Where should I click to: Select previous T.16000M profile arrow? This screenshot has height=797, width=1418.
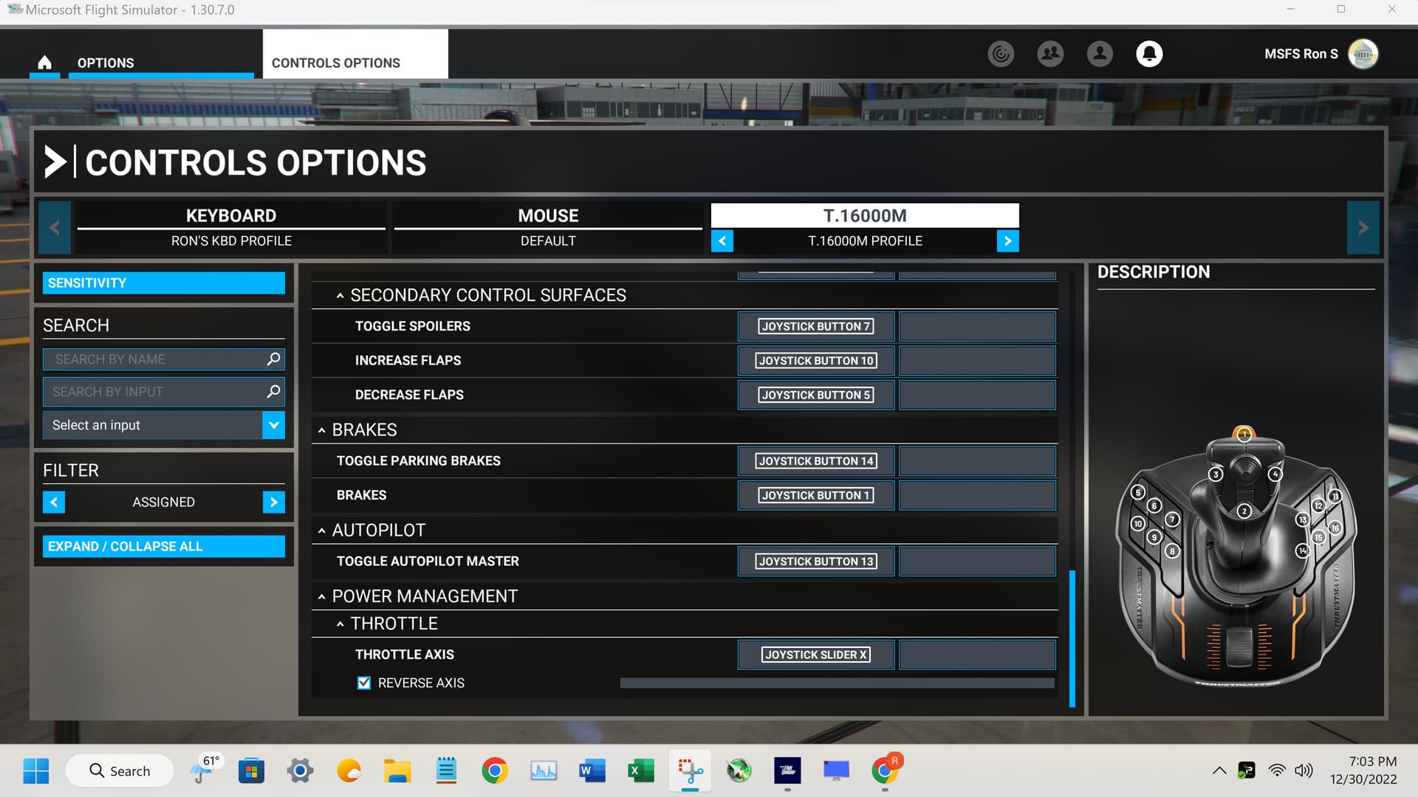[x=722, y=241]
